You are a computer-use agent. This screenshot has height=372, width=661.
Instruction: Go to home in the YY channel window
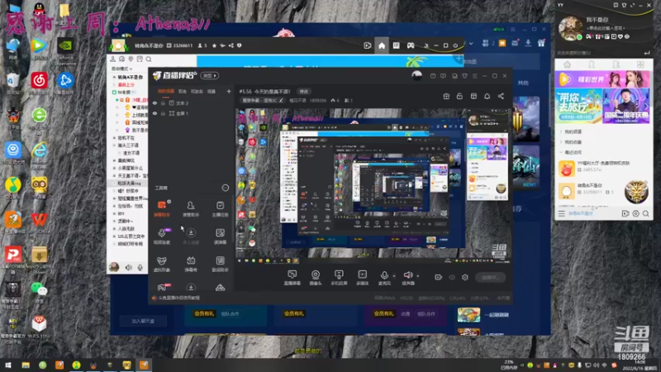coord(382,45)
